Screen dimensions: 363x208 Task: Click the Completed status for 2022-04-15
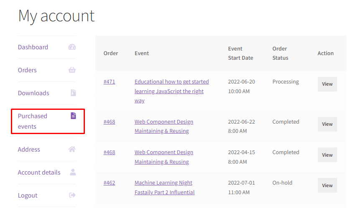pyautogui.click(x=286, y=152)
